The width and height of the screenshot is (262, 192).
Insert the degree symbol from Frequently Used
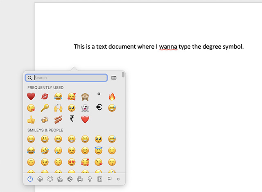98,95
